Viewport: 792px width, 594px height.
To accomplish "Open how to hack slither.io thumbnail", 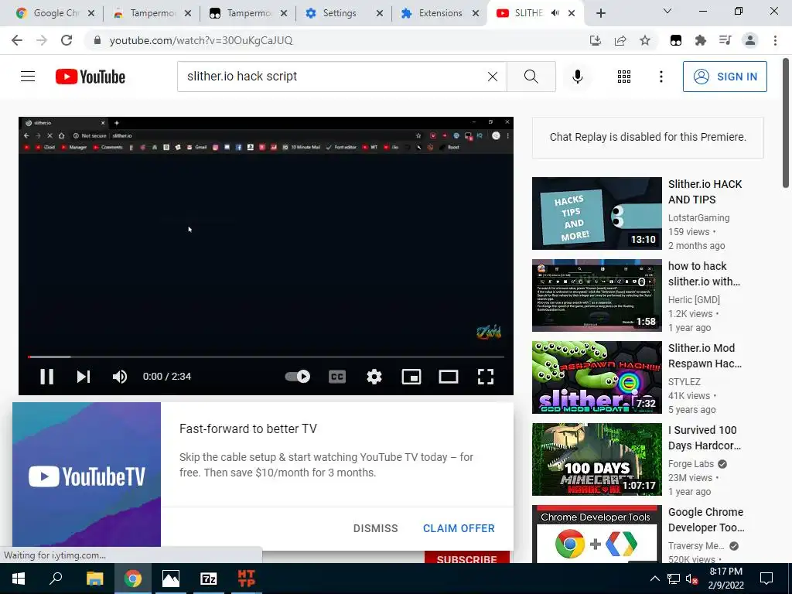I will coord(596,295).
